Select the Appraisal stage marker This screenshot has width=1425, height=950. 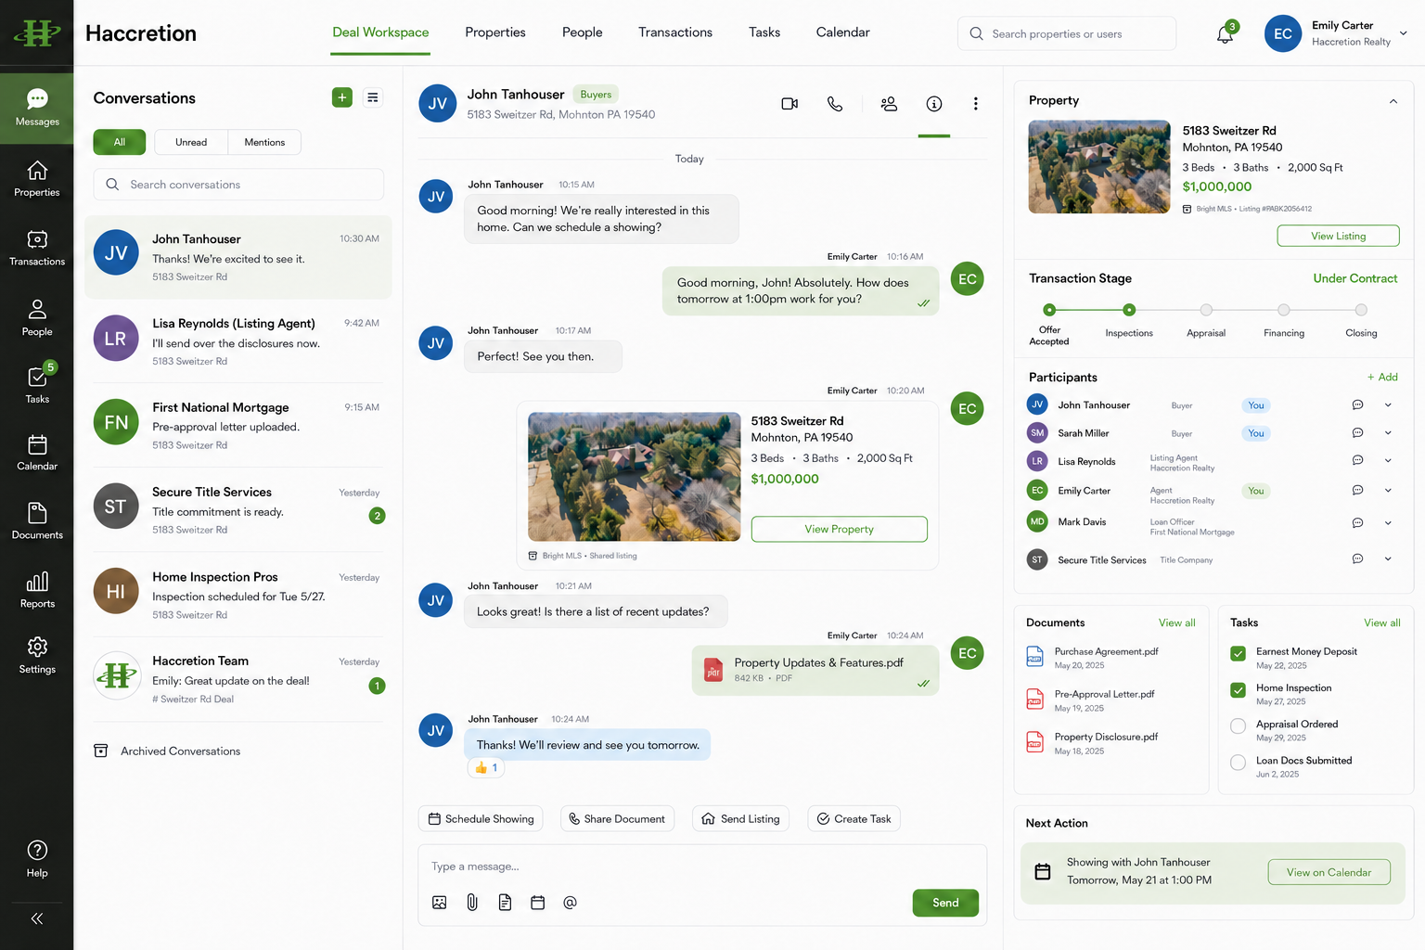(x=1206, y=311)
